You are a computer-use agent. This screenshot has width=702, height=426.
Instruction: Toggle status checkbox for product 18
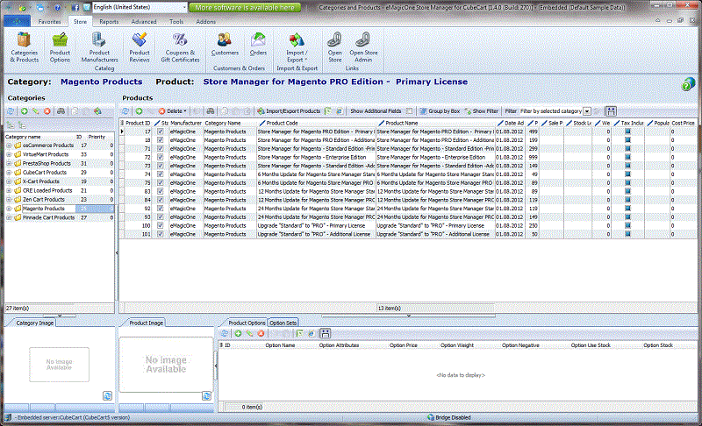click(x=161, y=140)
